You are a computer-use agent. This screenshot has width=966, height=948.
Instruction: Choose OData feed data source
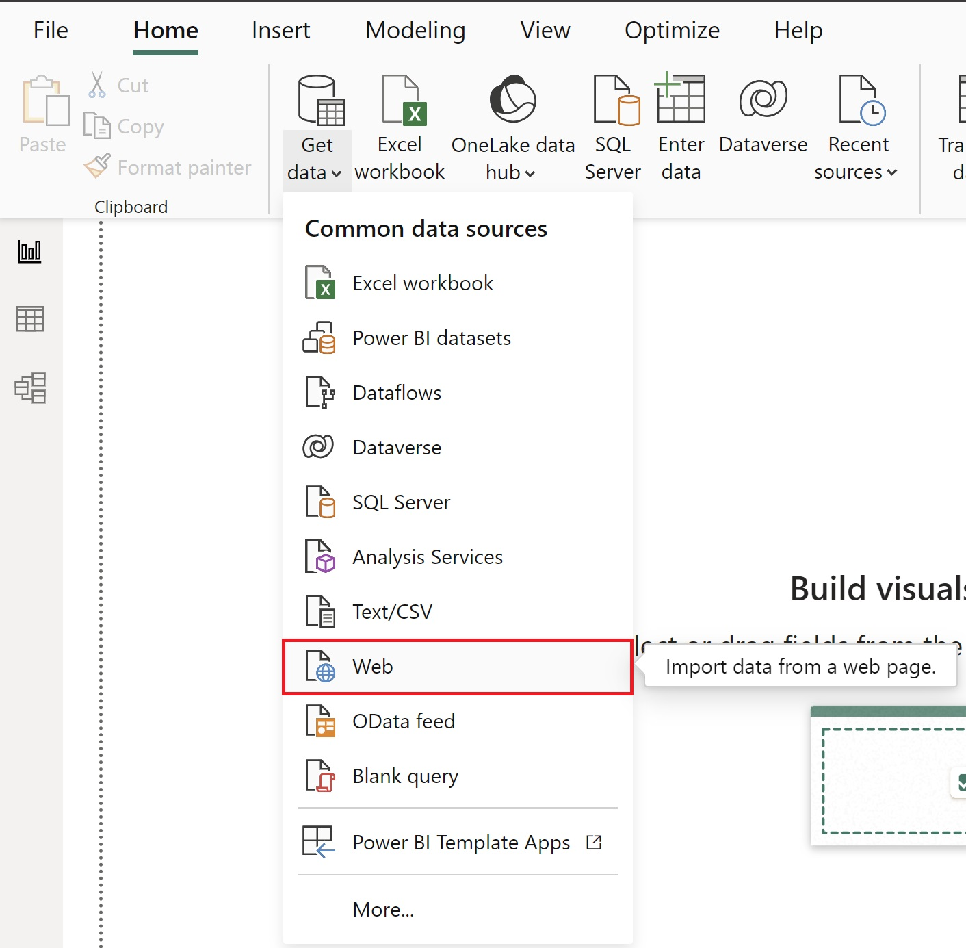point(458,721)
